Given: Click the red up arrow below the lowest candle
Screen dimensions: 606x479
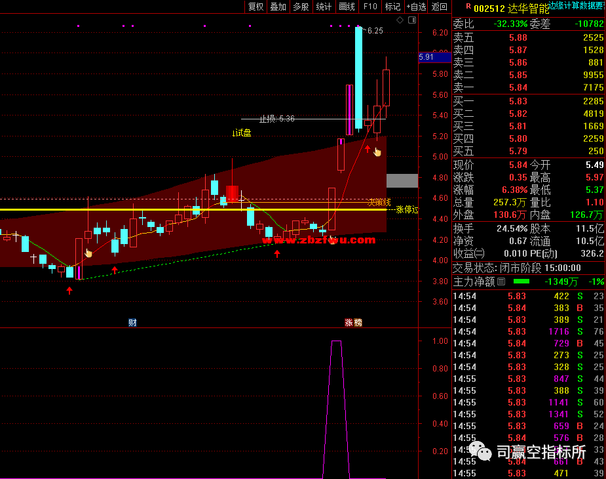Looking at the screenshot, I should pyautogui.click(x=69, y=291).
